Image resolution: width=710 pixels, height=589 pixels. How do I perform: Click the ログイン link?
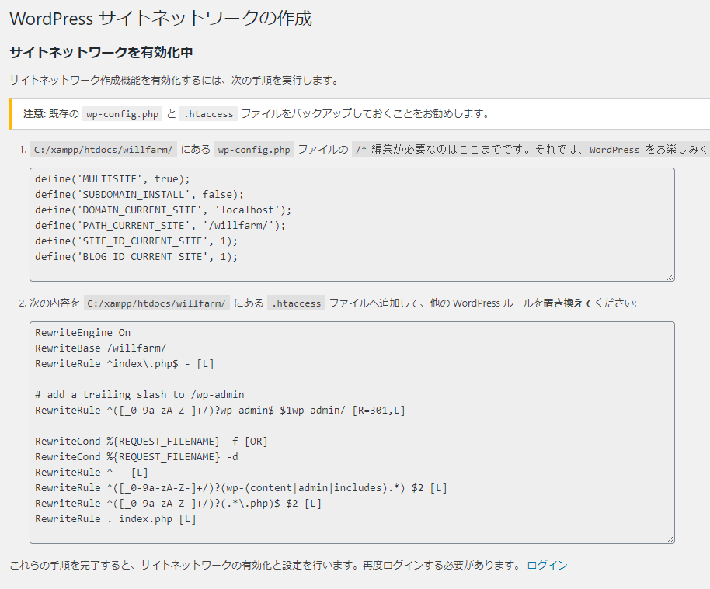(x=547, y=565)
